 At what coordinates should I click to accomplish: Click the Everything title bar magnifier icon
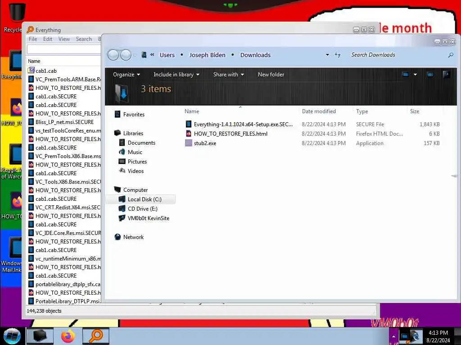coord(30,30)
